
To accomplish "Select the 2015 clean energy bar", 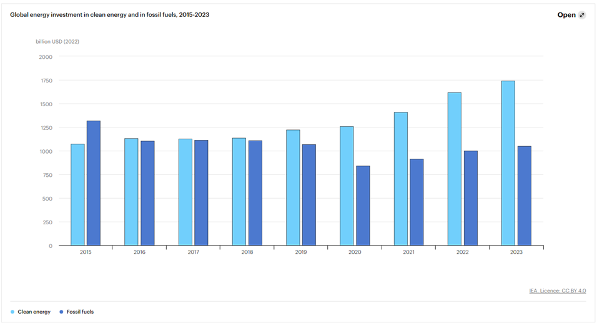I will 77,195.
